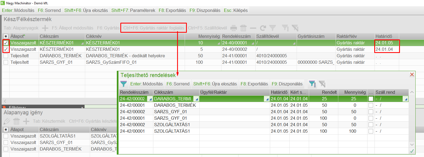This screenshot has width=424, height=157.
Task: Click the refresh arrow icon in Kész/Félkésztermék toolbar
Action: (263, 28)
